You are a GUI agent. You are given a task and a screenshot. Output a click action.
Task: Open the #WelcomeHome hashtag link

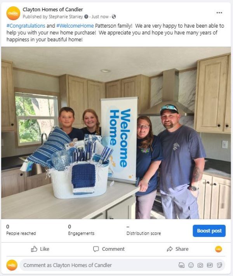75,26
